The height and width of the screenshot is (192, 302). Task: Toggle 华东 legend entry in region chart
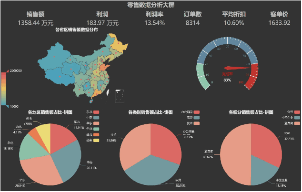click(x=97, y=124)
